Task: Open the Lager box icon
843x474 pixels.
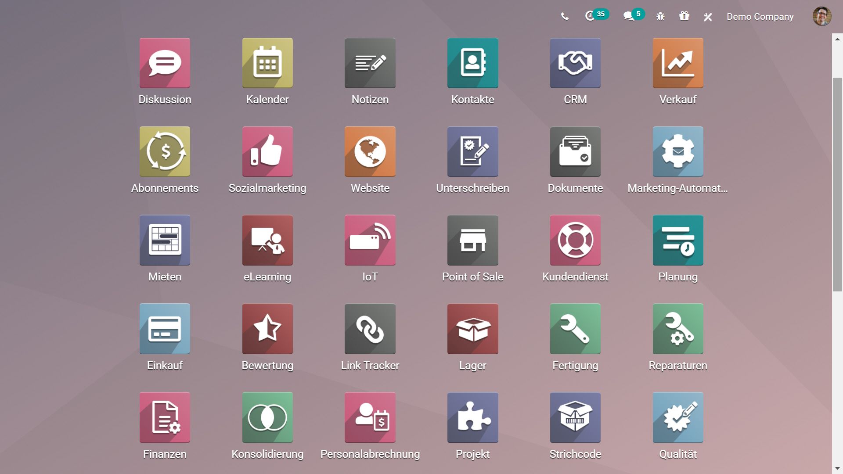Action: (472, 329)
